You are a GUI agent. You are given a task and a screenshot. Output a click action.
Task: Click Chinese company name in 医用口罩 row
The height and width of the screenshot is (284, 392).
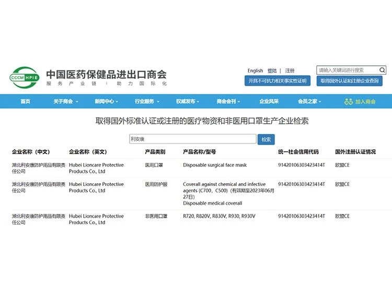39,168
